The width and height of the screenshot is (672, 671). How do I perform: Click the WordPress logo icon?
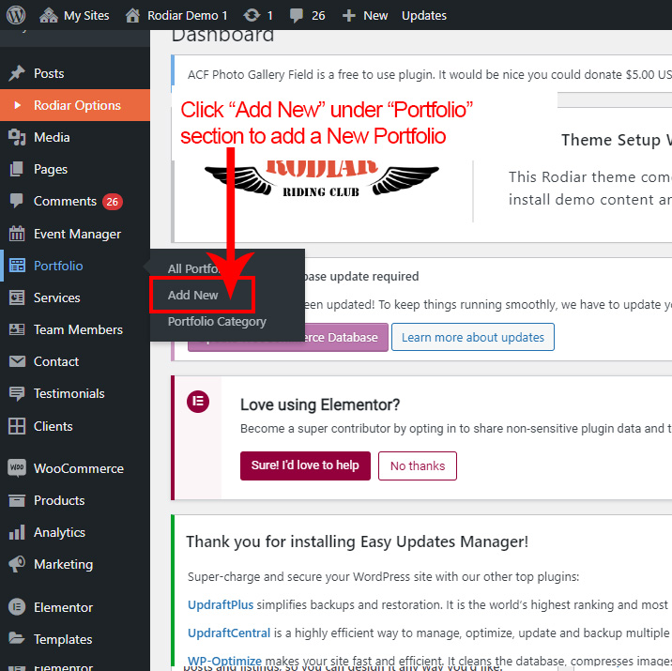coord(18,15)
